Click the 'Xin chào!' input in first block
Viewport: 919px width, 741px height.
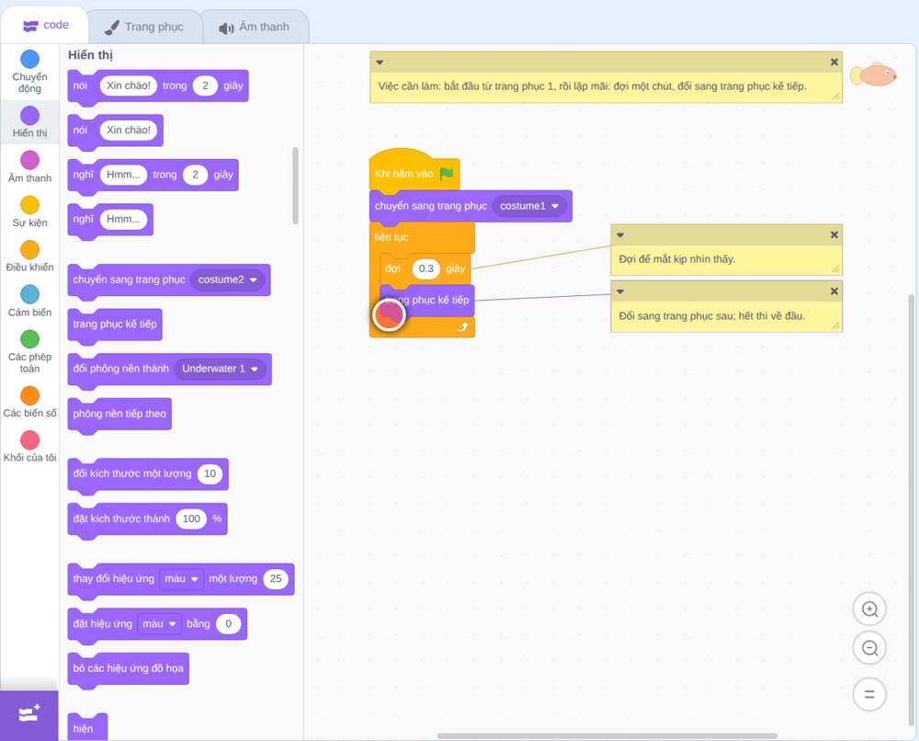pyautogui.click(x=129, y=85)
